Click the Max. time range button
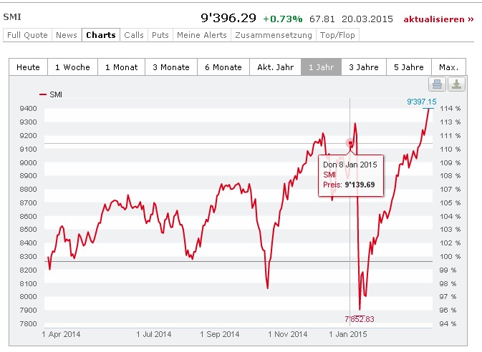This screenshot has height=352, width=482. point(448,67)
